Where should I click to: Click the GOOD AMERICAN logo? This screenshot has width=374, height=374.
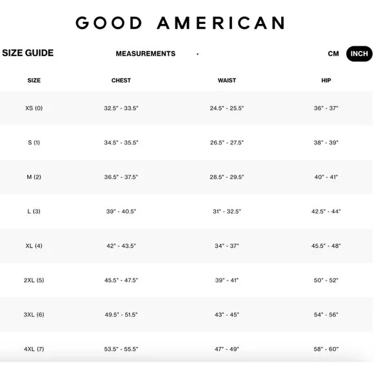coord(180,23)
